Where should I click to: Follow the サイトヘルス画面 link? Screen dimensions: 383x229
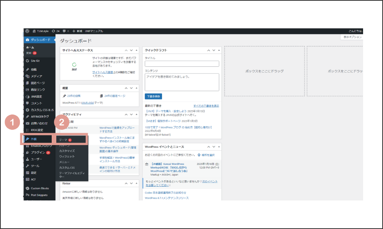pyautogui.click(x=103, y=72)
